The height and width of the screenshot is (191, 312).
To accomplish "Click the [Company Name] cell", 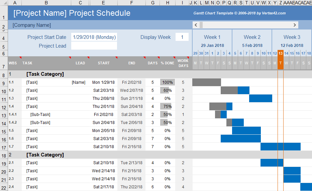I will 32,25.
